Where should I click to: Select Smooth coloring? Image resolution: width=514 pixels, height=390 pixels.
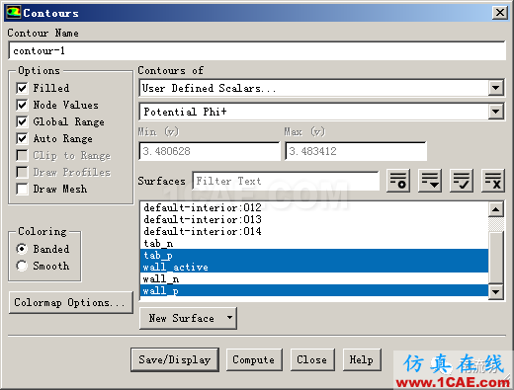coord(22,266)
